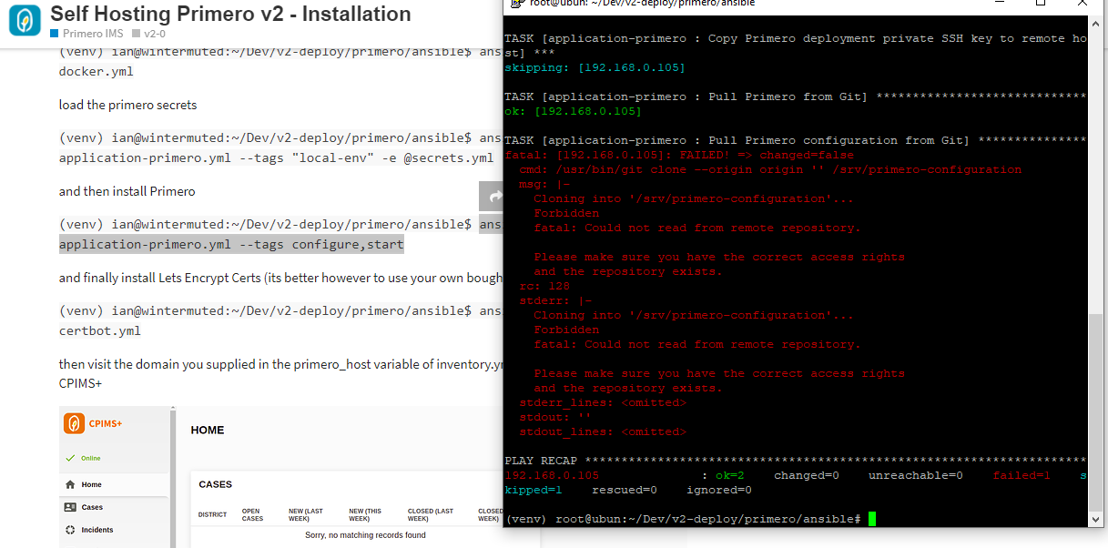Click the Home house icon in the CPIMS+ sidebar

click(x=70, y=484)
